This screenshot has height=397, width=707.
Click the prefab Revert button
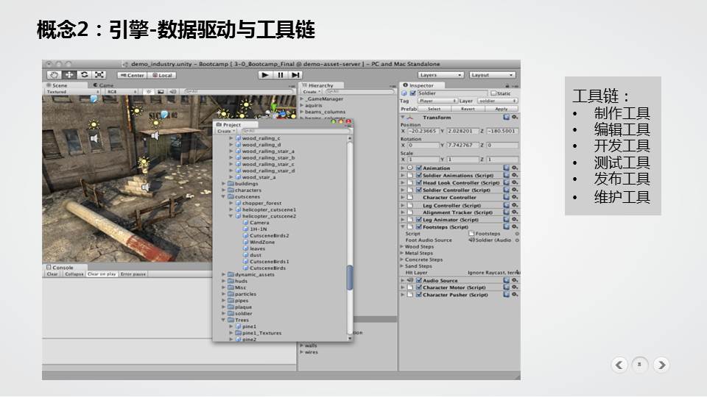tap(468, 109)
